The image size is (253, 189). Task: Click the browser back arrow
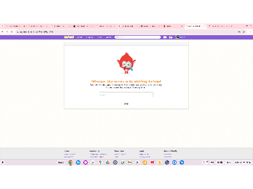(x=3, y=31)
